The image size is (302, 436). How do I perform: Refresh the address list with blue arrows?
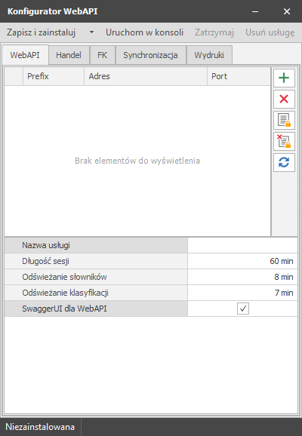(x=284, y=162)
